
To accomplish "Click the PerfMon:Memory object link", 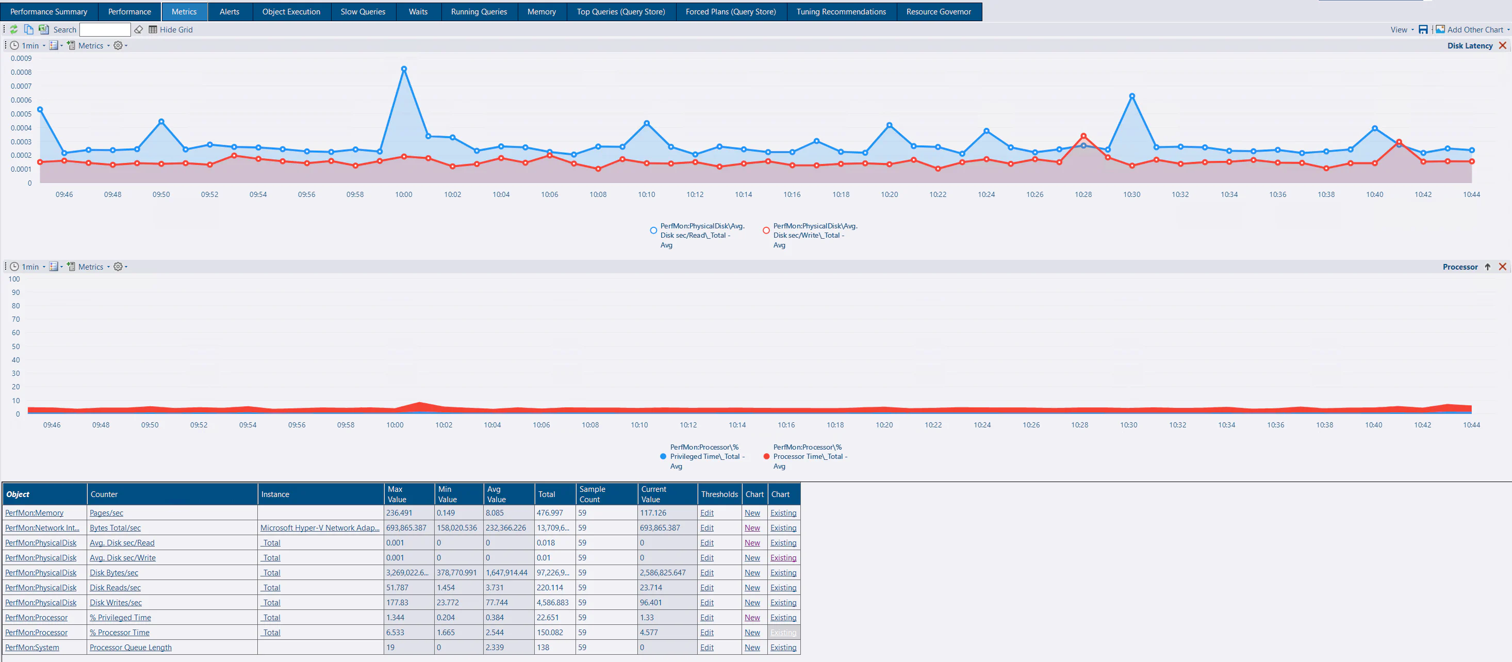I will 34,513.
